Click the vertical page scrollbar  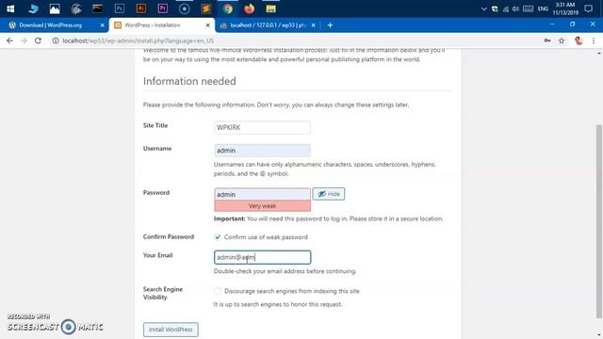(x=599, y=221)
